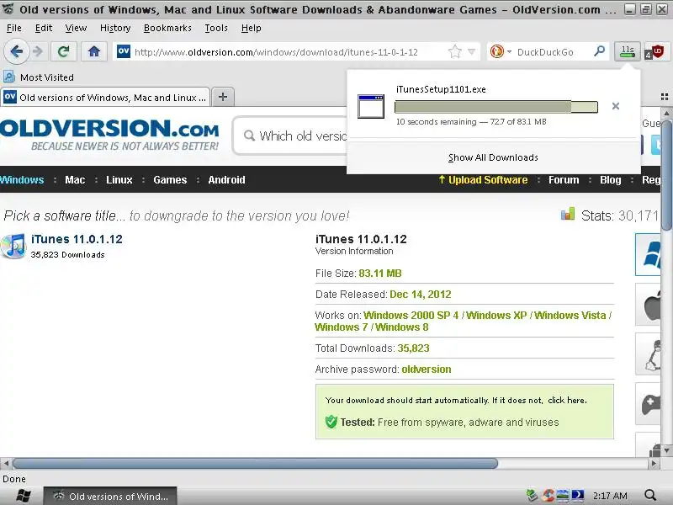Open the History menu

[115, 28]
